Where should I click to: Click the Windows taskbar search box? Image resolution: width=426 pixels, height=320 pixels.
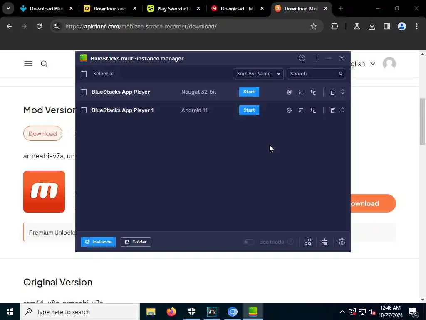coord(80,312)
